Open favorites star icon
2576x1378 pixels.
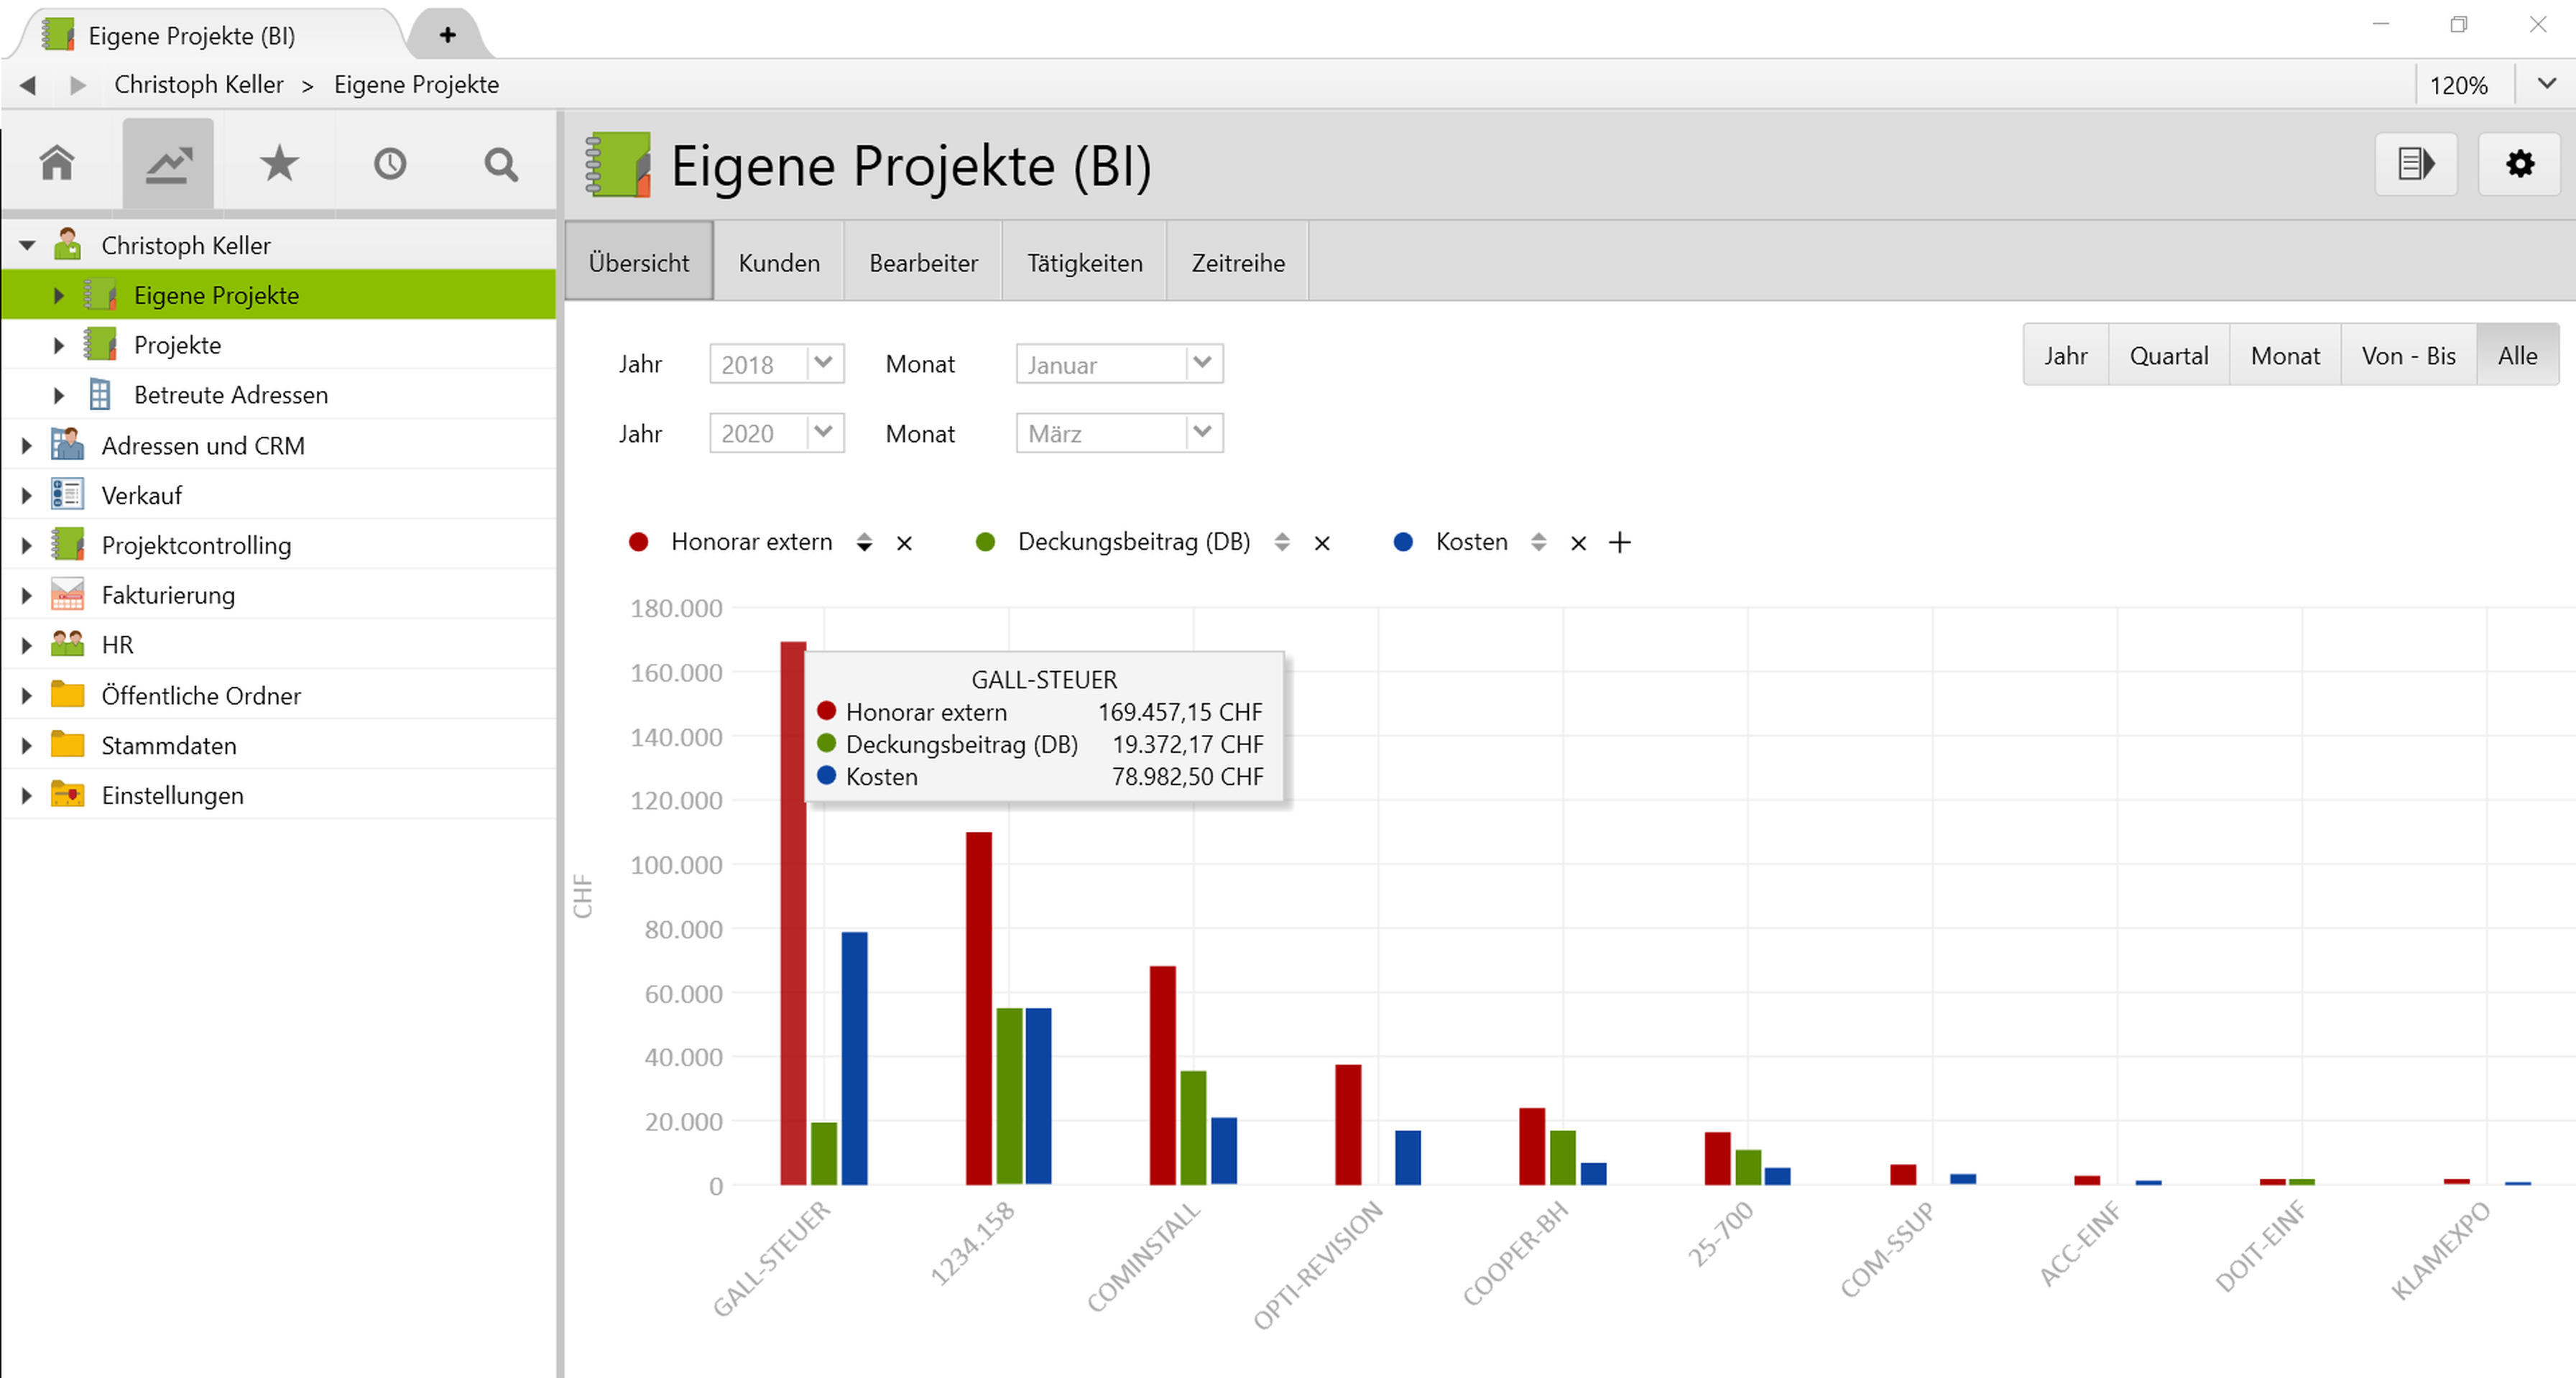[x=279, y=163]
